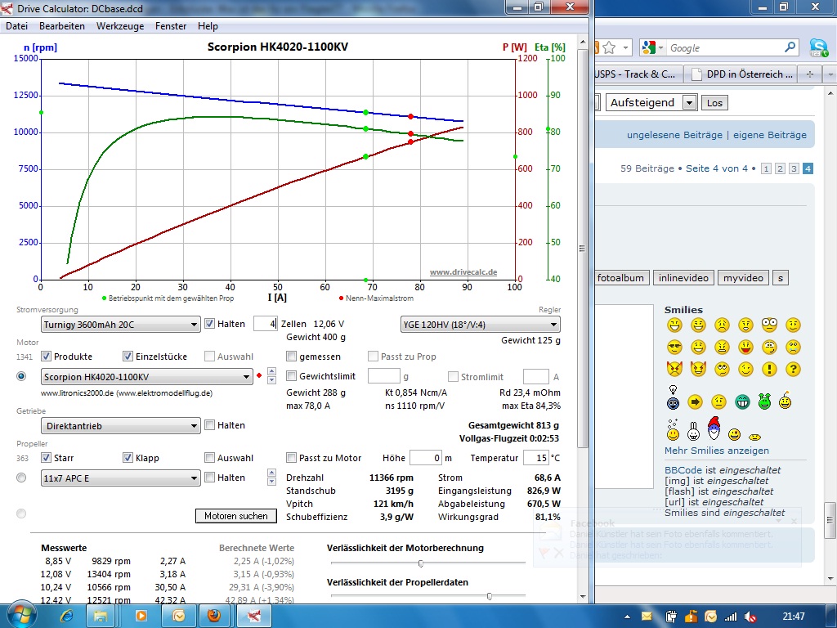Open Internet Explorer from taskbar
This screenshot has height=628, width=837.
66,616
